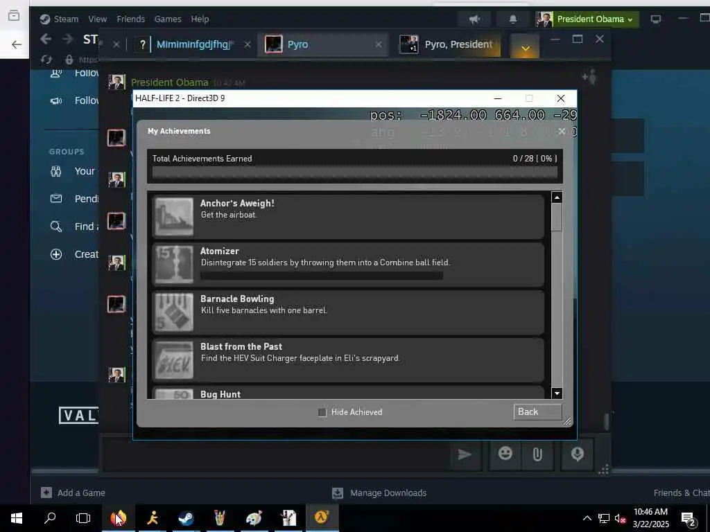Switch to the Pyro, President group tab
The width and height of the screenshot is (710, 532).
(x=450, y=44)
